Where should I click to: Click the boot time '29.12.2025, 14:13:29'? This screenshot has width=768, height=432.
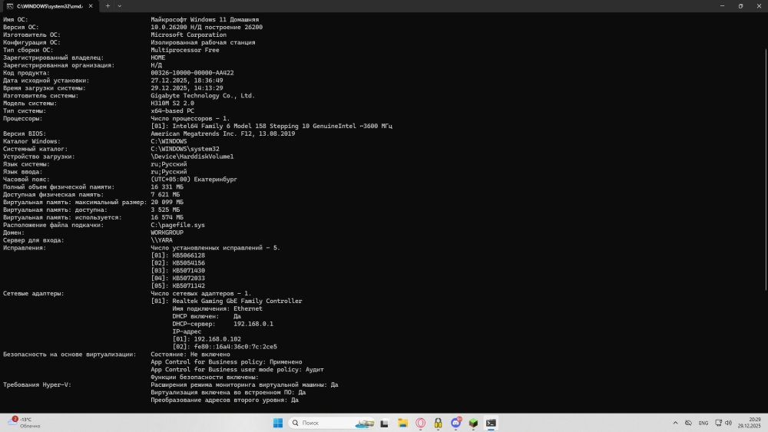click(187, 88)
